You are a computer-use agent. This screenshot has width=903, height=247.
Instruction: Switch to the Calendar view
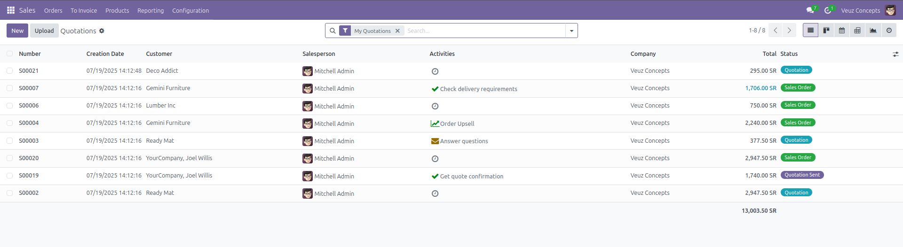coord(842,31)
